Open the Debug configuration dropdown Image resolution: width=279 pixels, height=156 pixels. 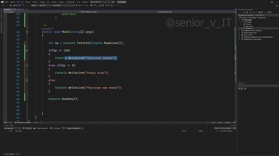pos(34,6)
